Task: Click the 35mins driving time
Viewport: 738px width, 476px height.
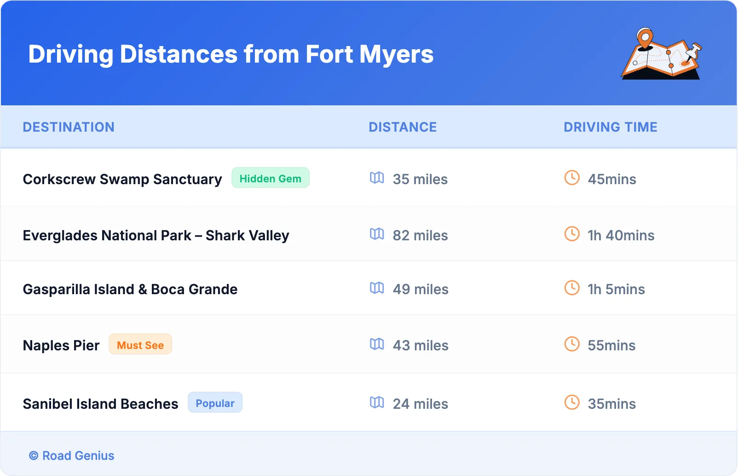Action: (612, 404)
